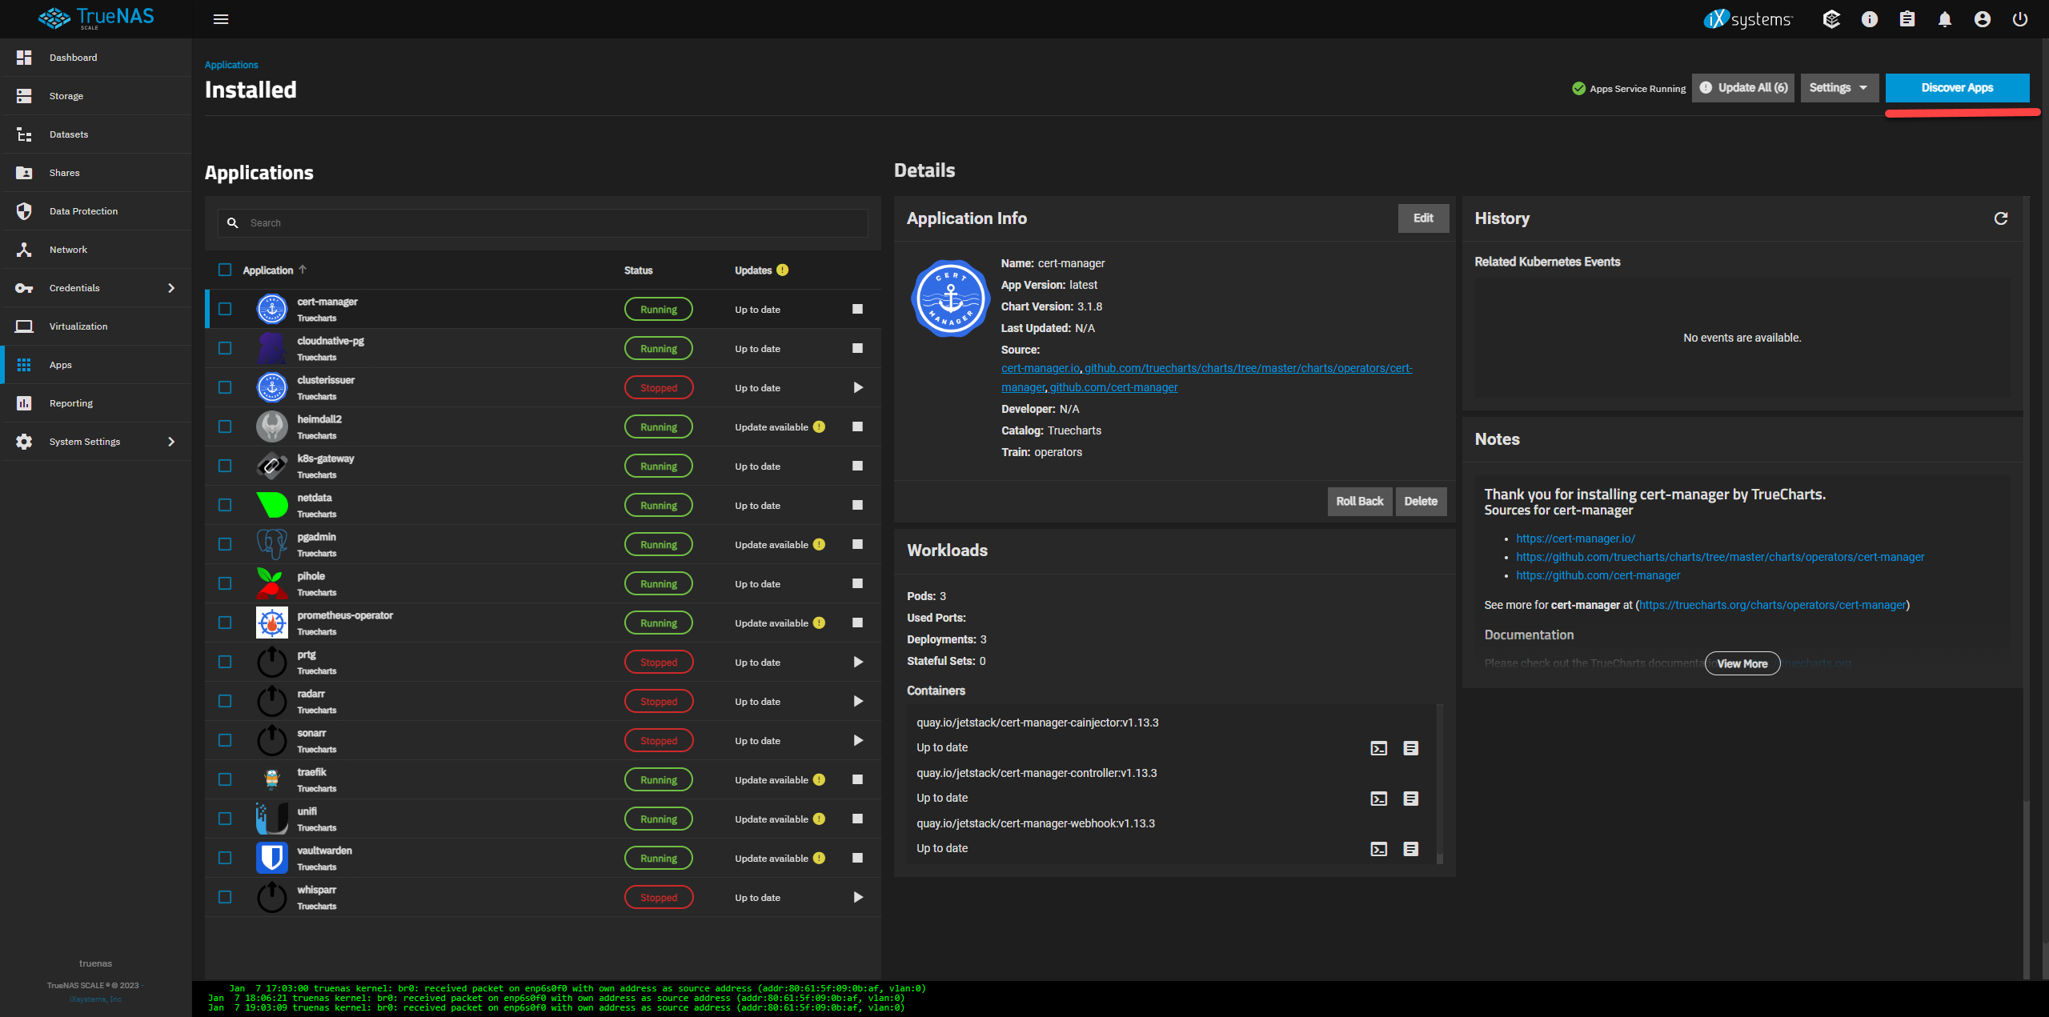Expand notes with View More

[1742, 663]
